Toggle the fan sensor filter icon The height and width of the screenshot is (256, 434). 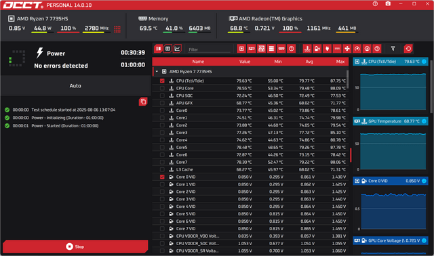(x=347, y=49)
